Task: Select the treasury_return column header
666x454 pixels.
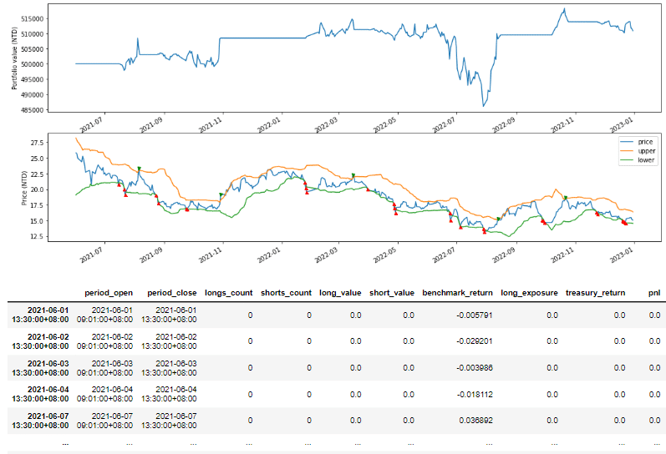Action: 595,293
